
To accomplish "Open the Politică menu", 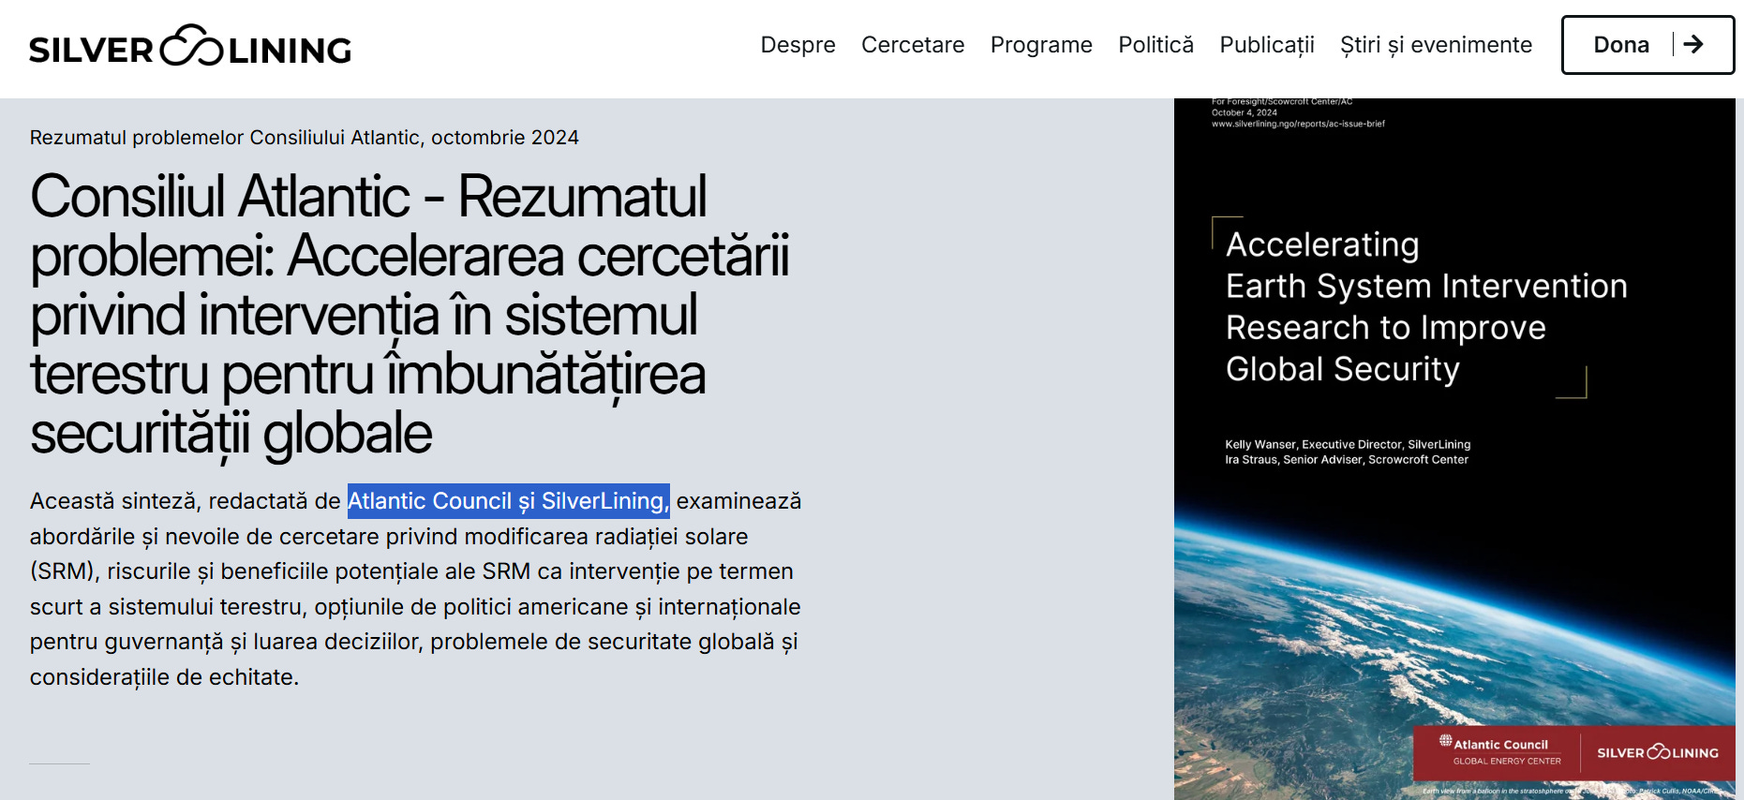I will (1155, 45).
